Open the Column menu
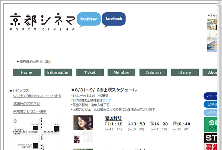The width and height of the screenshot is (222, 150). tap(153, 72)
